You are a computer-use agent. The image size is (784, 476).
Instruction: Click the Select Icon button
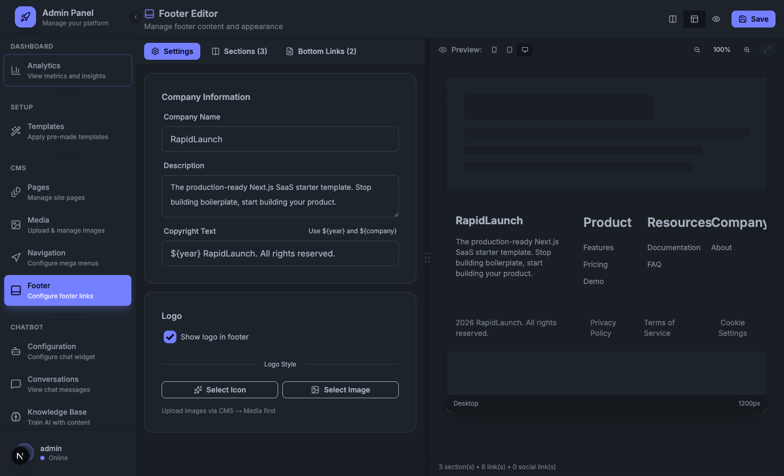pos(220,390)
